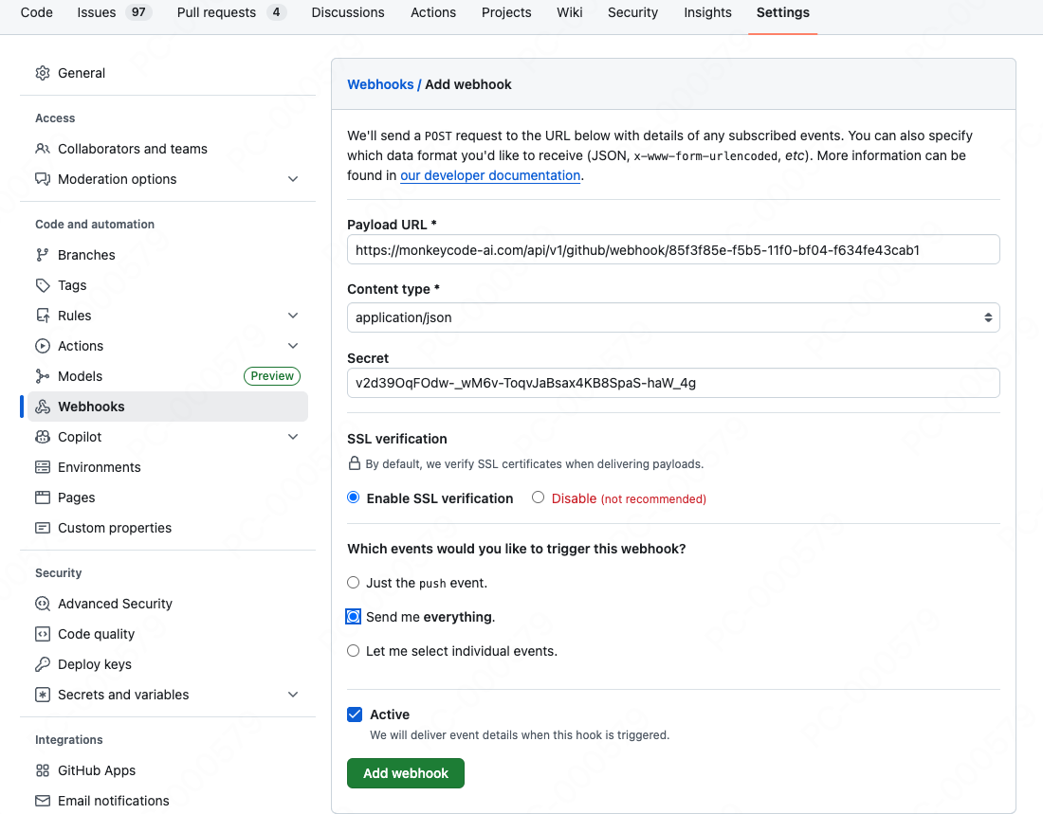
Task: Click into the Payload URL field
Action: [673, 250]
